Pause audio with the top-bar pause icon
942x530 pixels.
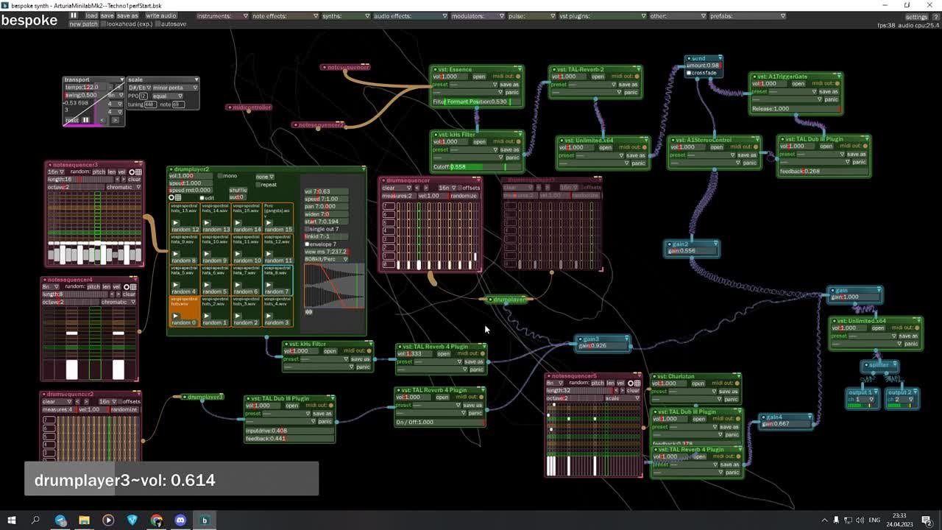(x=73, y=15)
